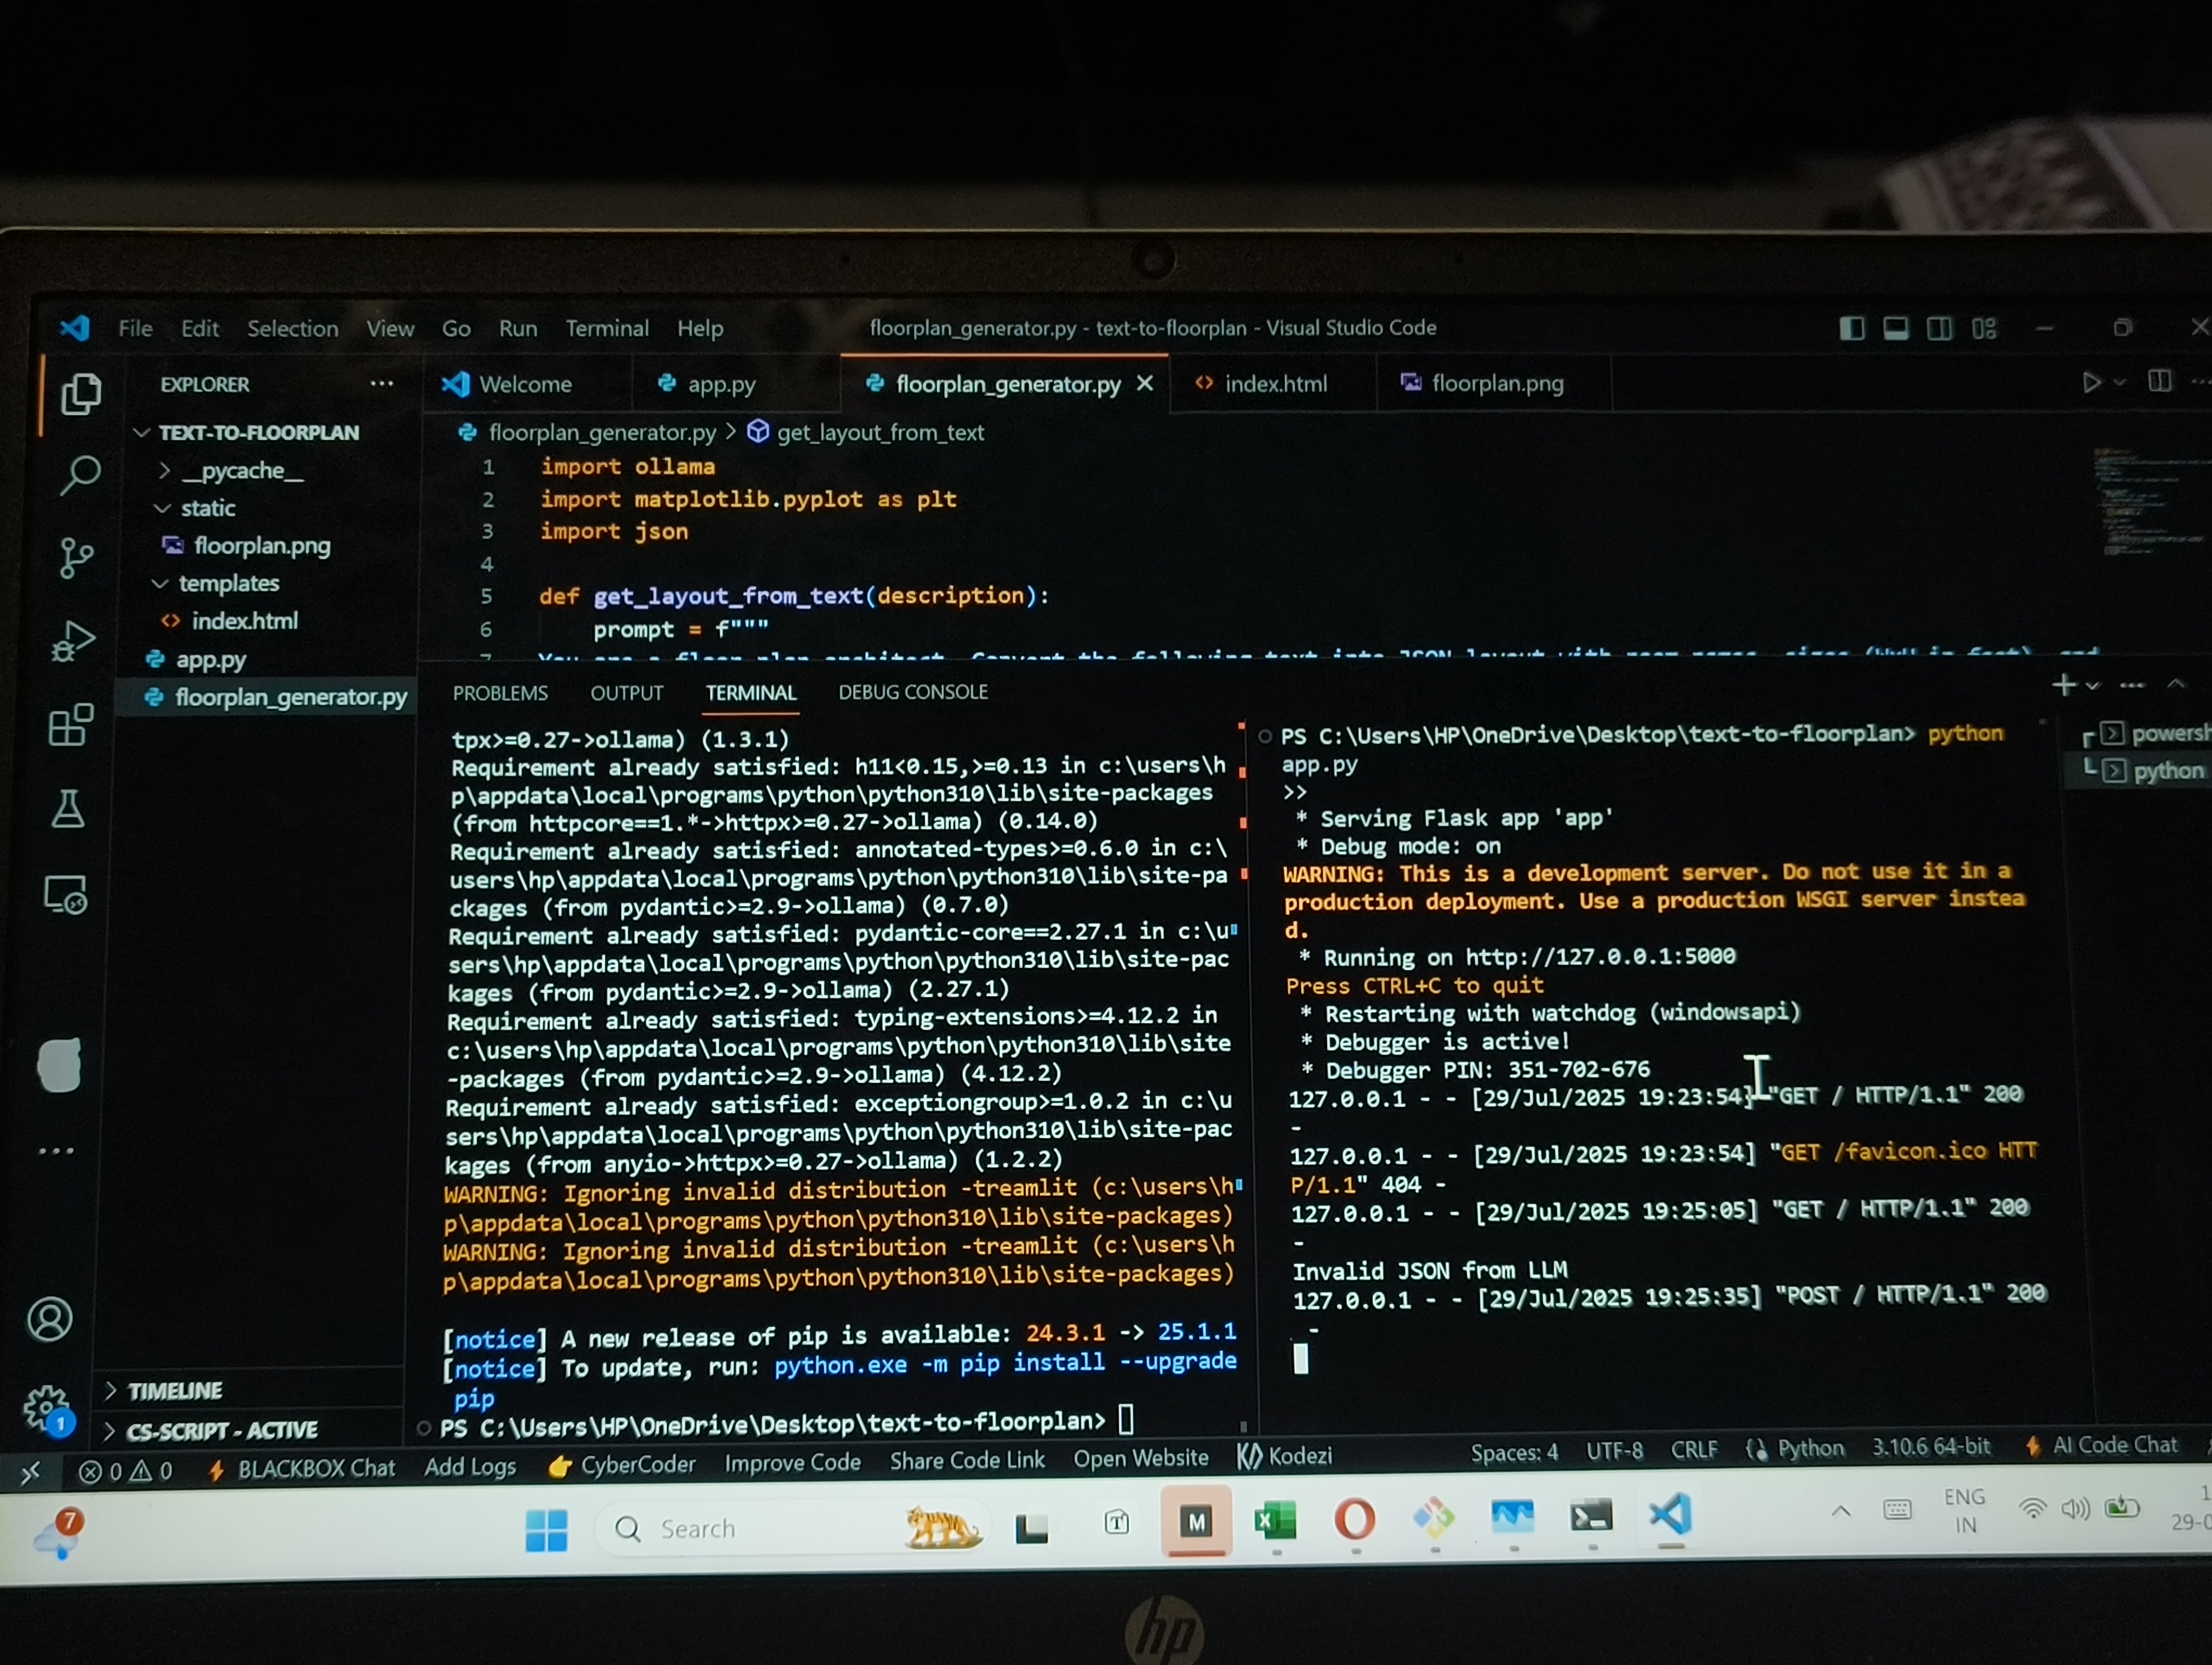This screenshot has height=1665, width=2212.
Task: Switch to the app.py editor tab
Action: tap(720, 384)
